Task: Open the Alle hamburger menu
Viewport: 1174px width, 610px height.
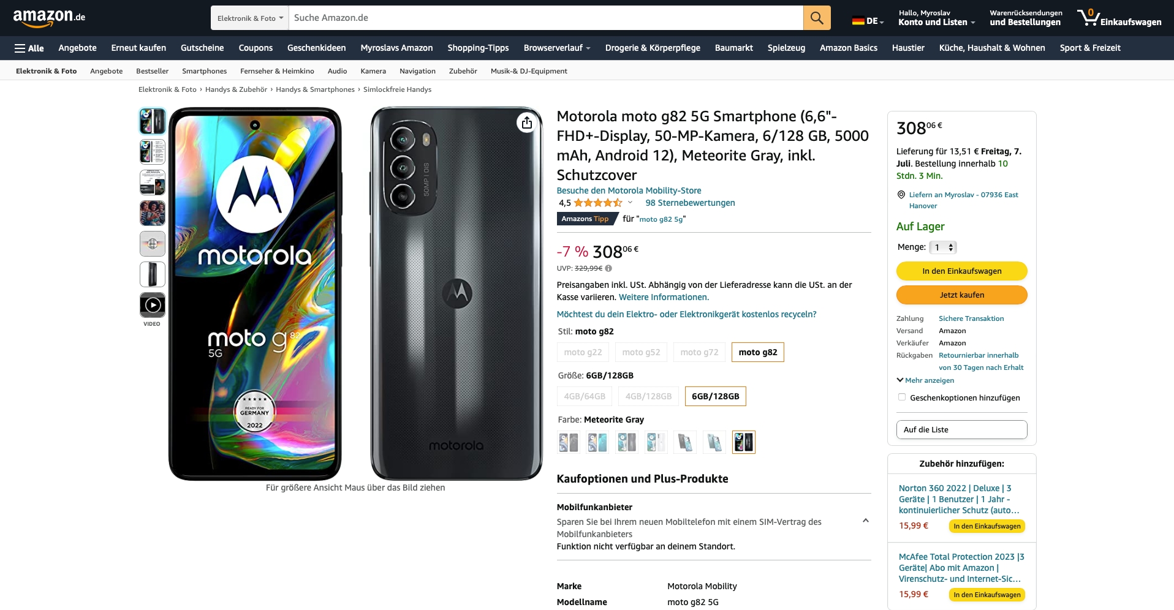Action: [29, 48]
